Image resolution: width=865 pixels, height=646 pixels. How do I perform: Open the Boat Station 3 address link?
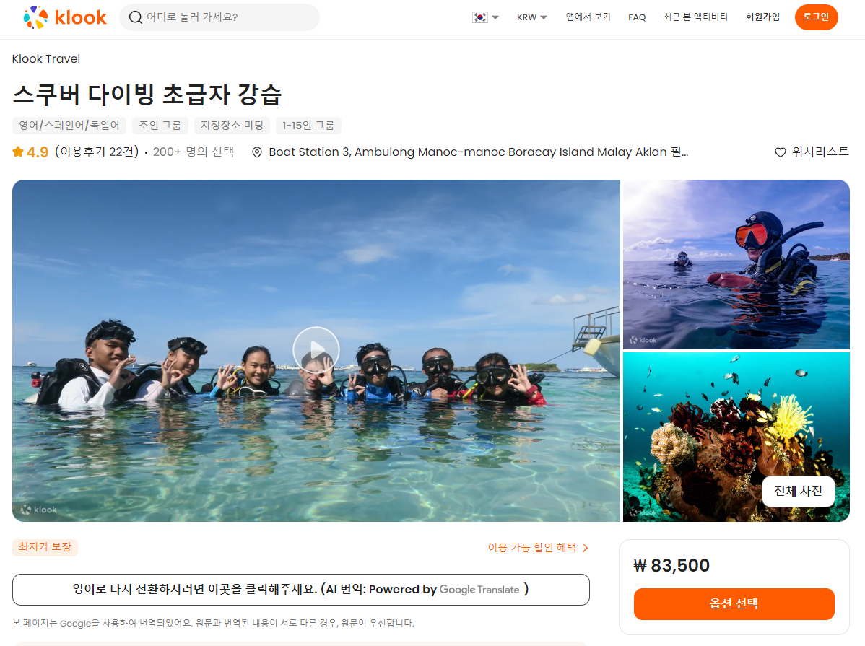pos(478,152)
